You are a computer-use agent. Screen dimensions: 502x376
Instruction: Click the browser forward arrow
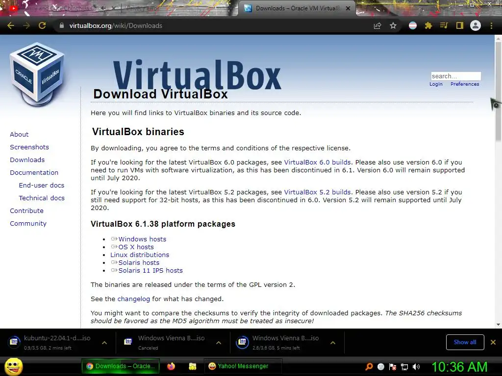26,25
